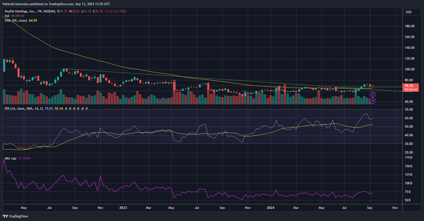Click the RSI value 59.65
This screenshot has width=424, height=221.
click(x=49, y=108)
